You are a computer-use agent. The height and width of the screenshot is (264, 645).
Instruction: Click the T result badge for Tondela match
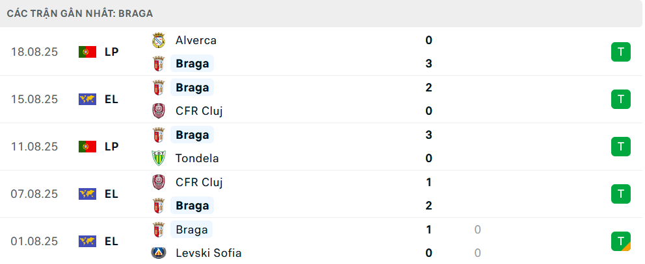pos(621,147)
